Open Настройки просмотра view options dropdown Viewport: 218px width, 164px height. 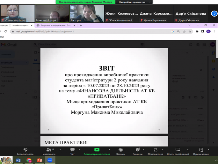134,2
